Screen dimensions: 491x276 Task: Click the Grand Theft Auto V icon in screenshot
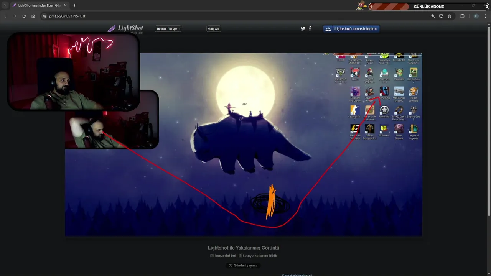tap(341, 75)
